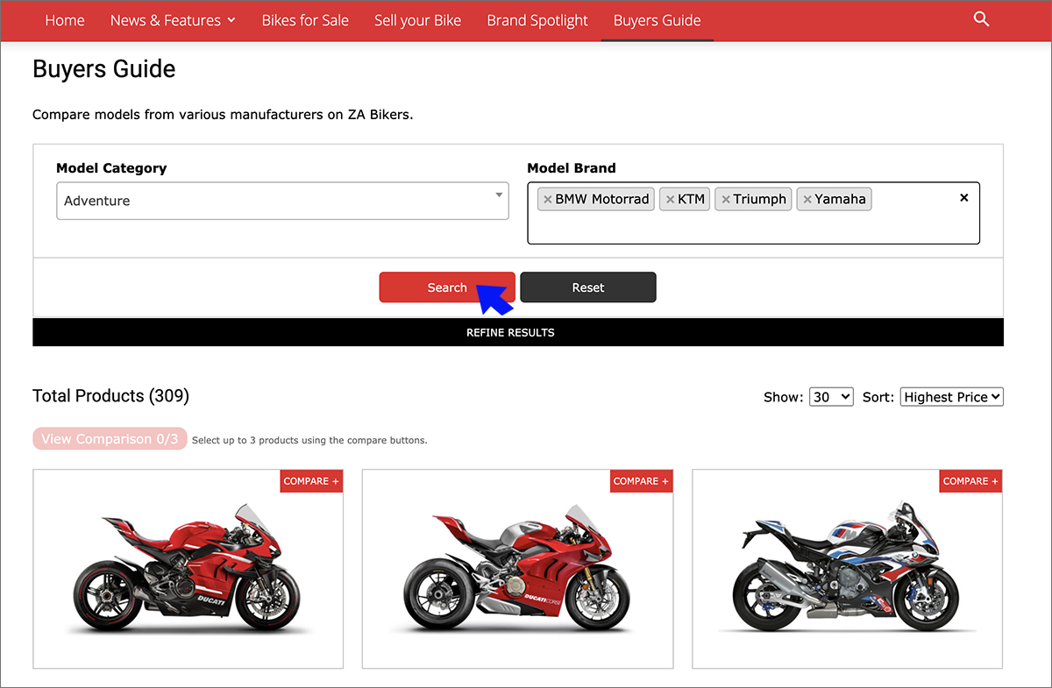
Task: Click the red Search button
Action: 447,287
